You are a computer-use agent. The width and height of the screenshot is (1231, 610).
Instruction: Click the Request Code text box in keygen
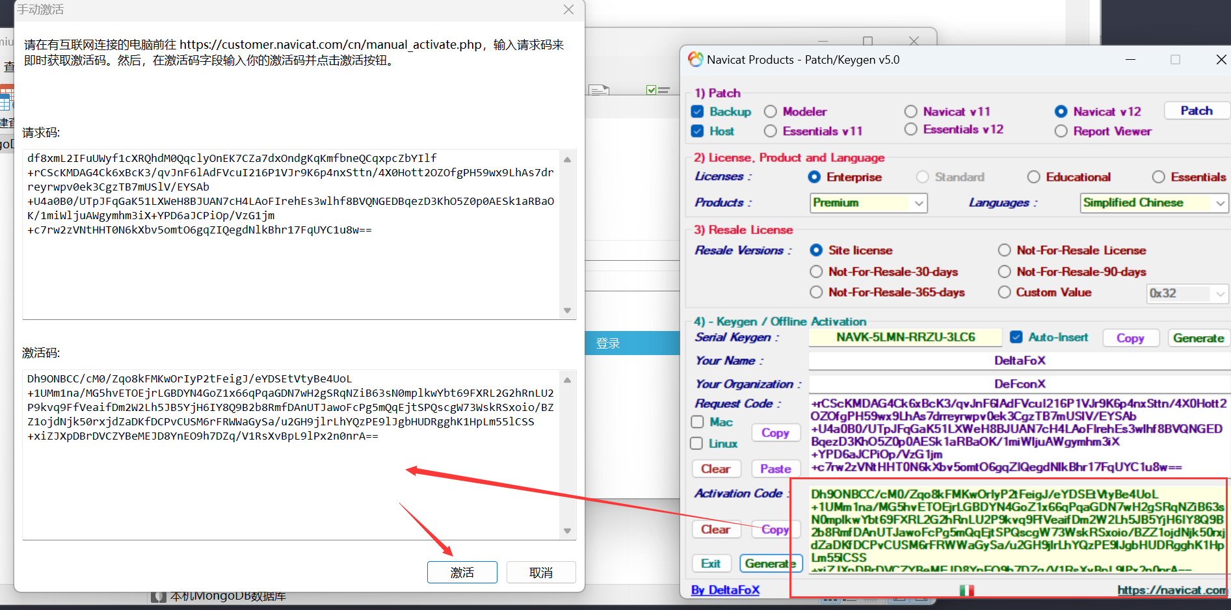click(x=1018, y=435)
